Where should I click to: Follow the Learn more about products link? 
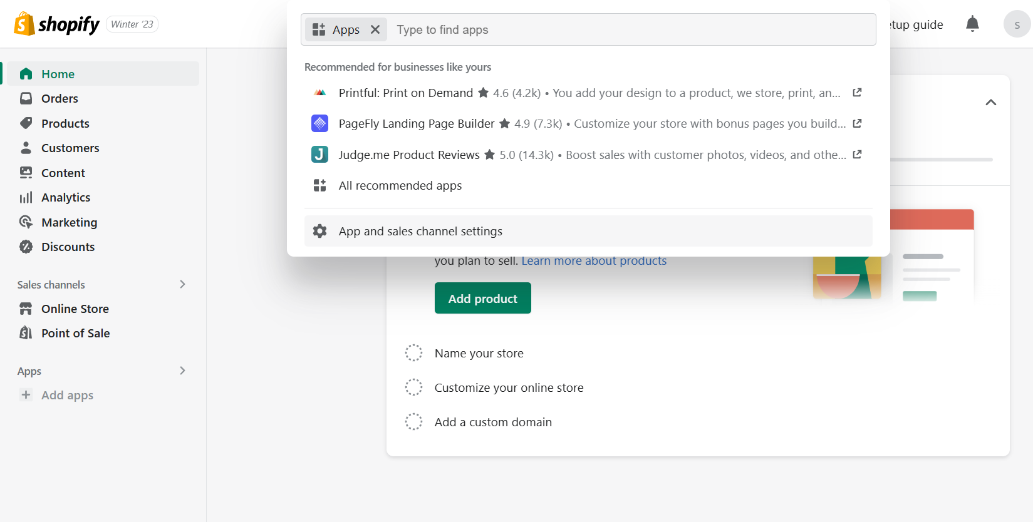(x=594, y=260)
